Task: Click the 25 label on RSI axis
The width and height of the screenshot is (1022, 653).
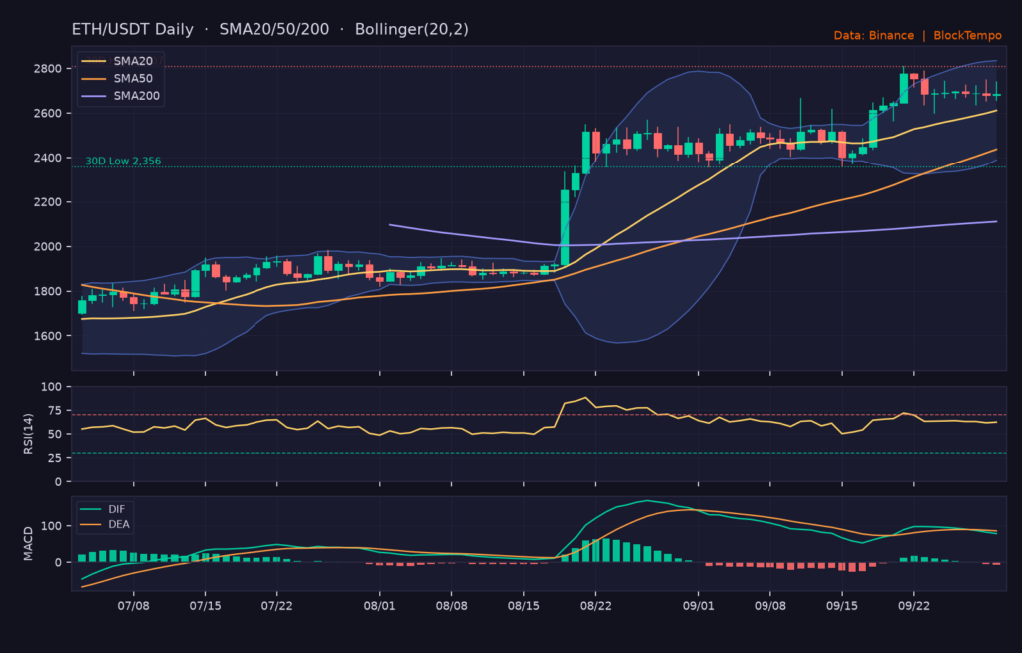Action: tap(55, 458)
